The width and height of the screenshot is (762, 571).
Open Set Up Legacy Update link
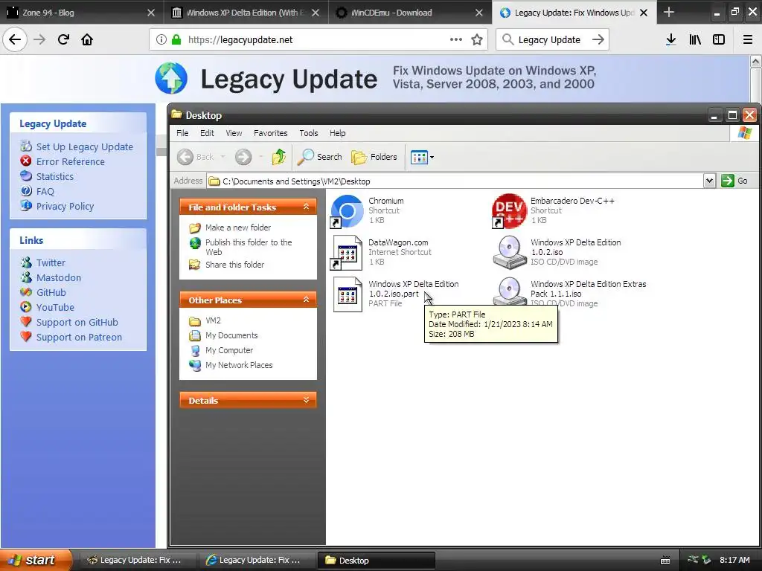coord(85,146)
